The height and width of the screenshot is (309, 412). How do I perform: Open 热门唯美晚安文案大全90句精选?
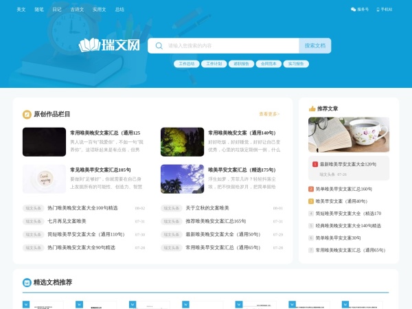pyautogui.click(x=81, y=247)
